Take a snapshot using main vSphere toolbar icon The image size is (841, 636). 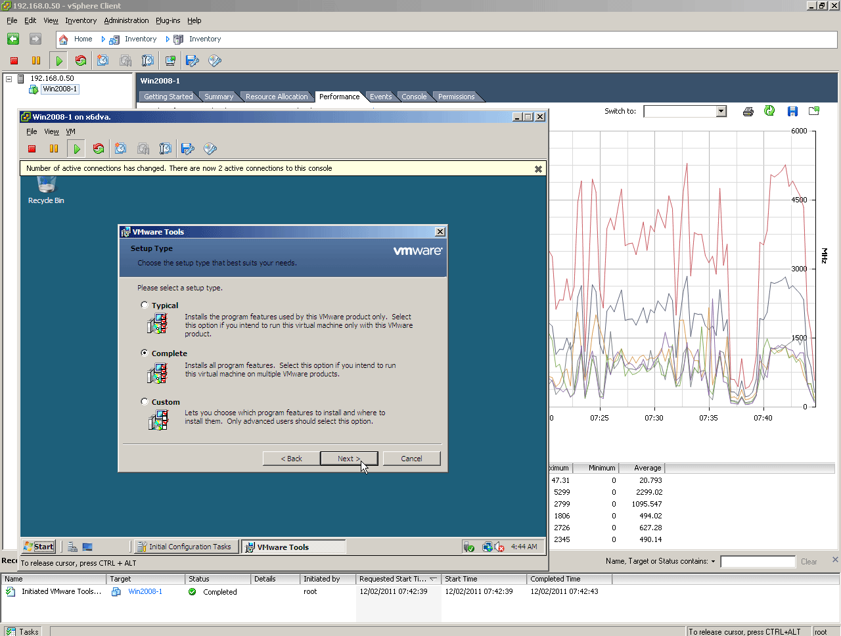pos(103,60)
